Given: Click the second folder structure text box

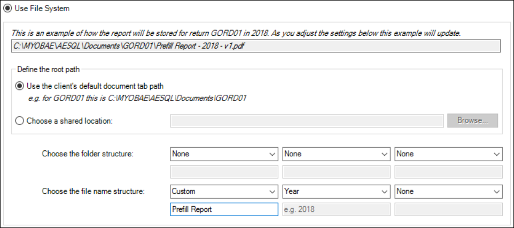Looking at the screenshot, I should click(x=336, y=172).
